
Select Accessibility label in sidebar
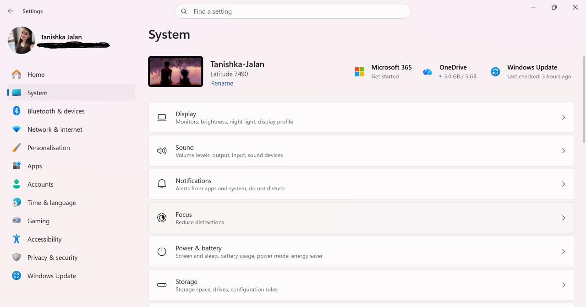[x=44, y=239]
